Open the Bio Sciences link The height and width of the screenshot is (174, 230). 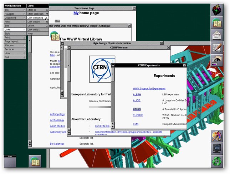click(x=57, y=144)
